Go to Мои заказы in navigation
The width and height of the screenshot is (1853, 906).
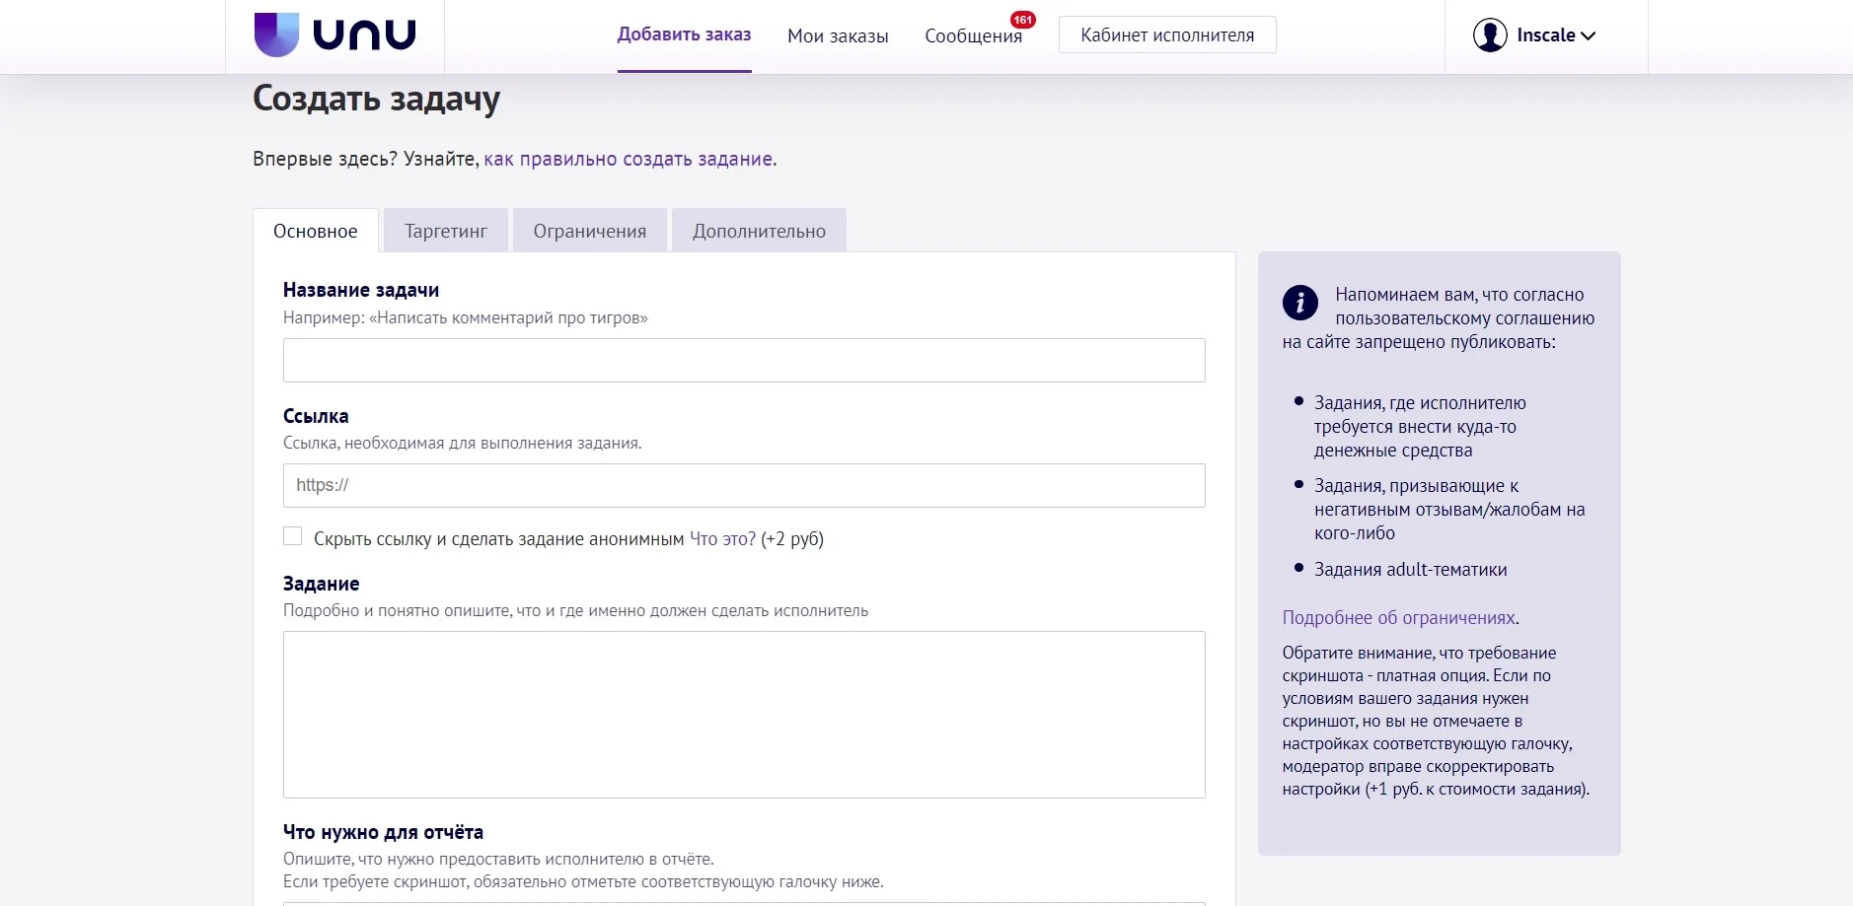(838, 36)
